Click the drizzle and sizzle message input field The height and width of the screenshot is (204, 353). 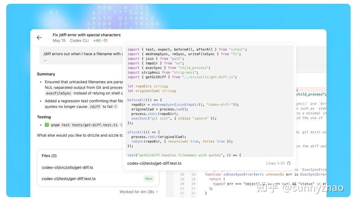(x=79, y=135)
